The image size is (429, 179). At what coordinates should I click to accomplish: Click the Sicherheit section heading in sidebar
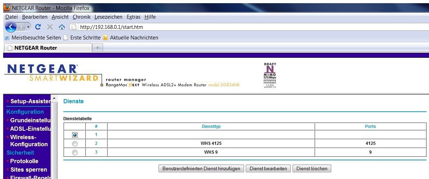tap(20, 153)
